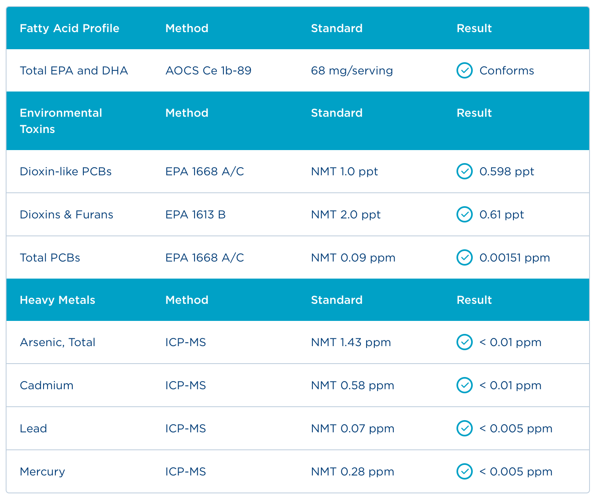Click the checkmark beside 0.00151 ppm
This screenshot has width=594, height=497.
(x=464, y=257)
